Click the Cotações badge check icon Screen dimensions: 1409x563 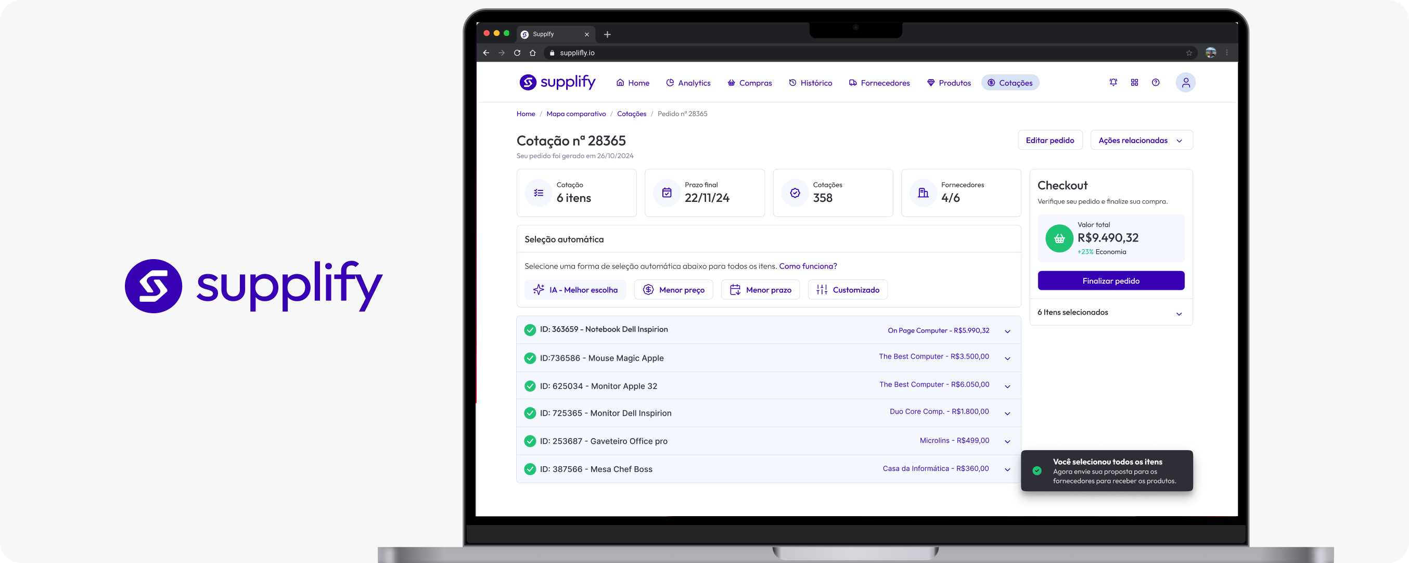(795, 193)
